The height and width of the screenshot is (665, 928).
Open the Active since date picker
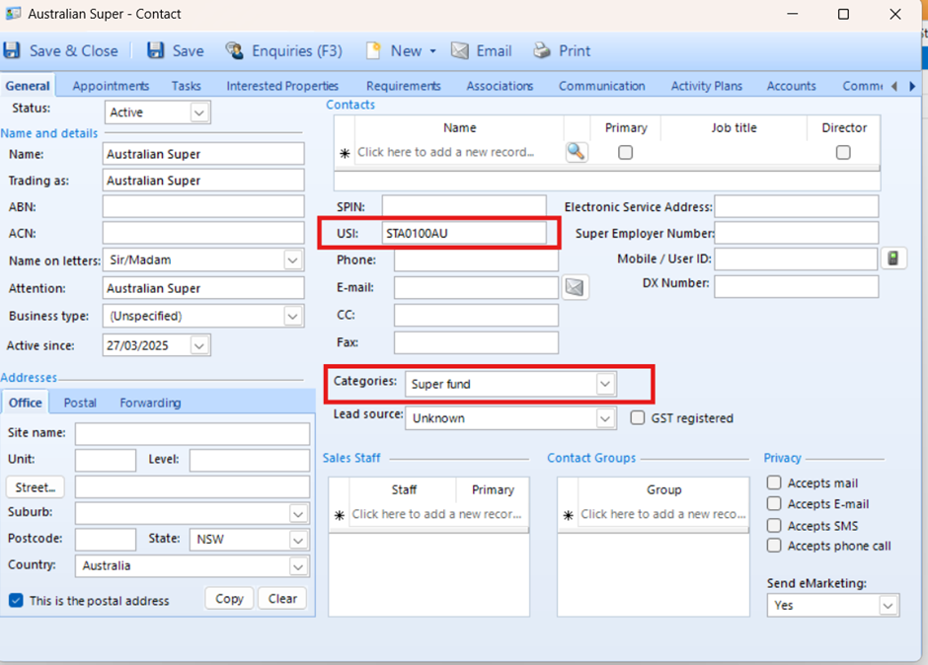pyautogui.click(x=199, y=345)
